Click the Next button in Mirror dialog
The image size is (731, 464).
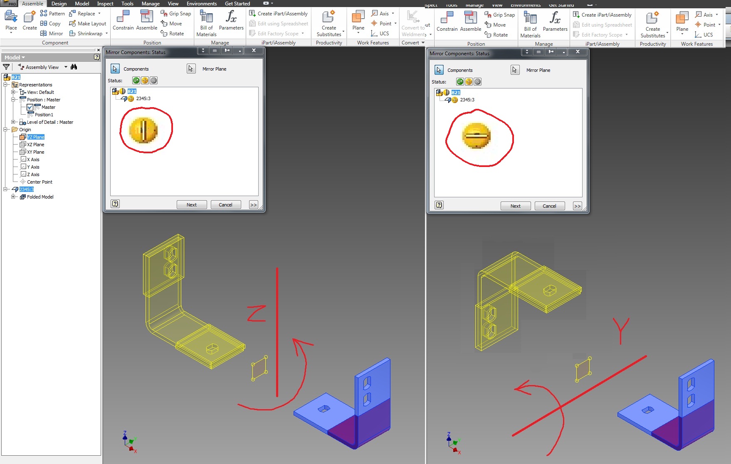click(x=191, y=204)
